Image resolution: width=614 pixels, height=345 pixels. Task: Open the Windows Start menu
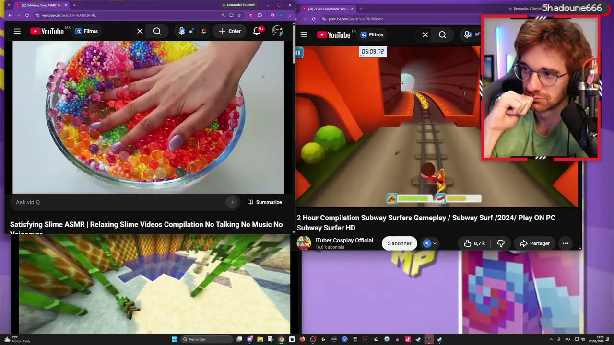click(175, 339)
